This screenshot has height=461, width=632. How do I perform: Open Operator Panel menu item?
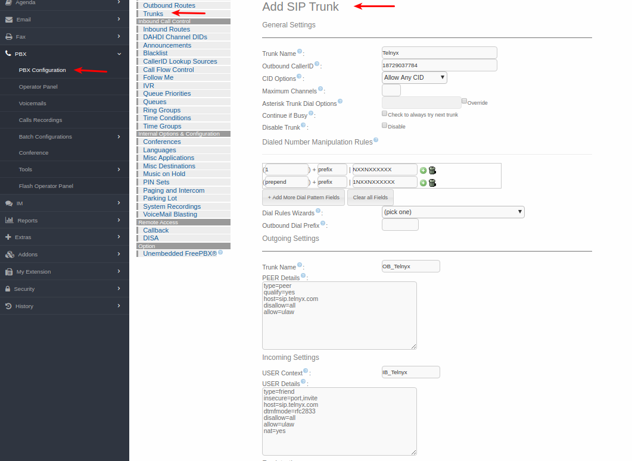coord(38,87)
